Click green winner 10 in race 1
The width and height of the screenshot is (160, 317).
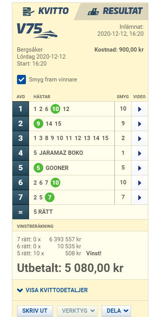tap(55, 109)
